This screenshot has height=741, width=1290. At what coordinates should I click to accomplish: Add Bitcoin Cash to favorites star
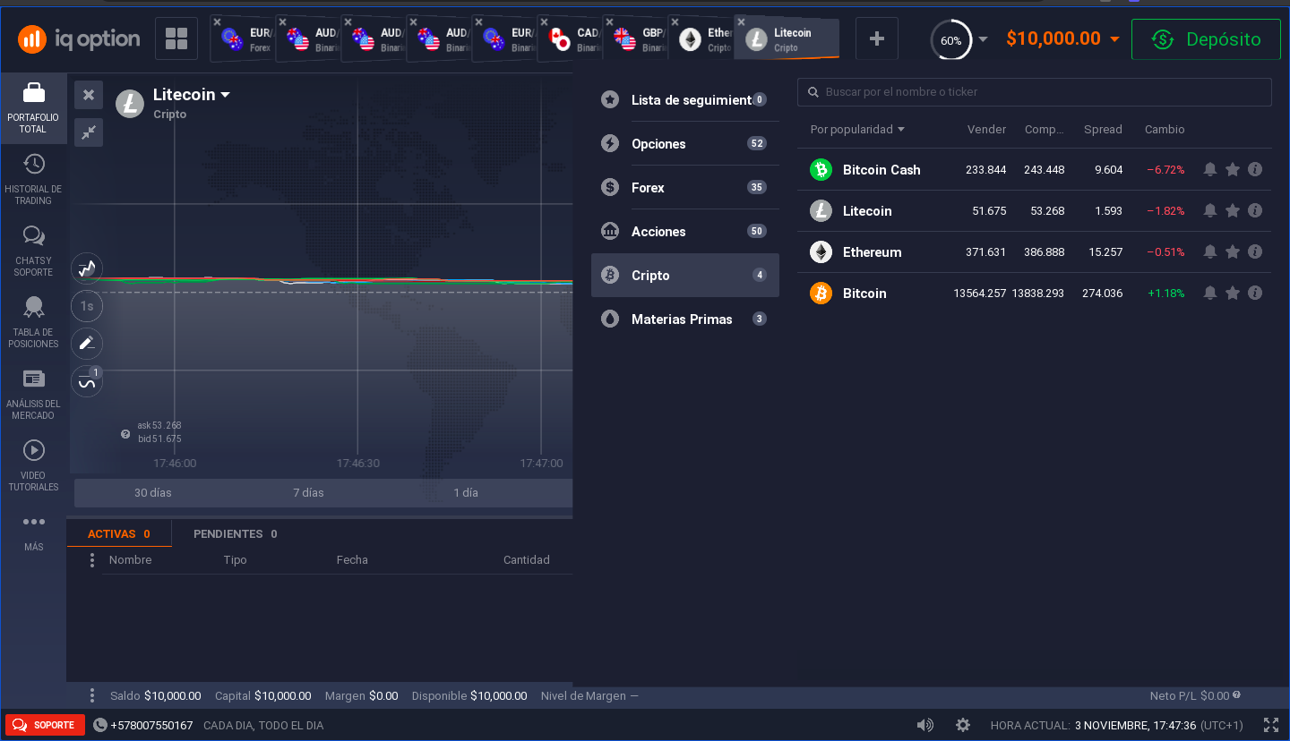click(x=1233, y=169)
